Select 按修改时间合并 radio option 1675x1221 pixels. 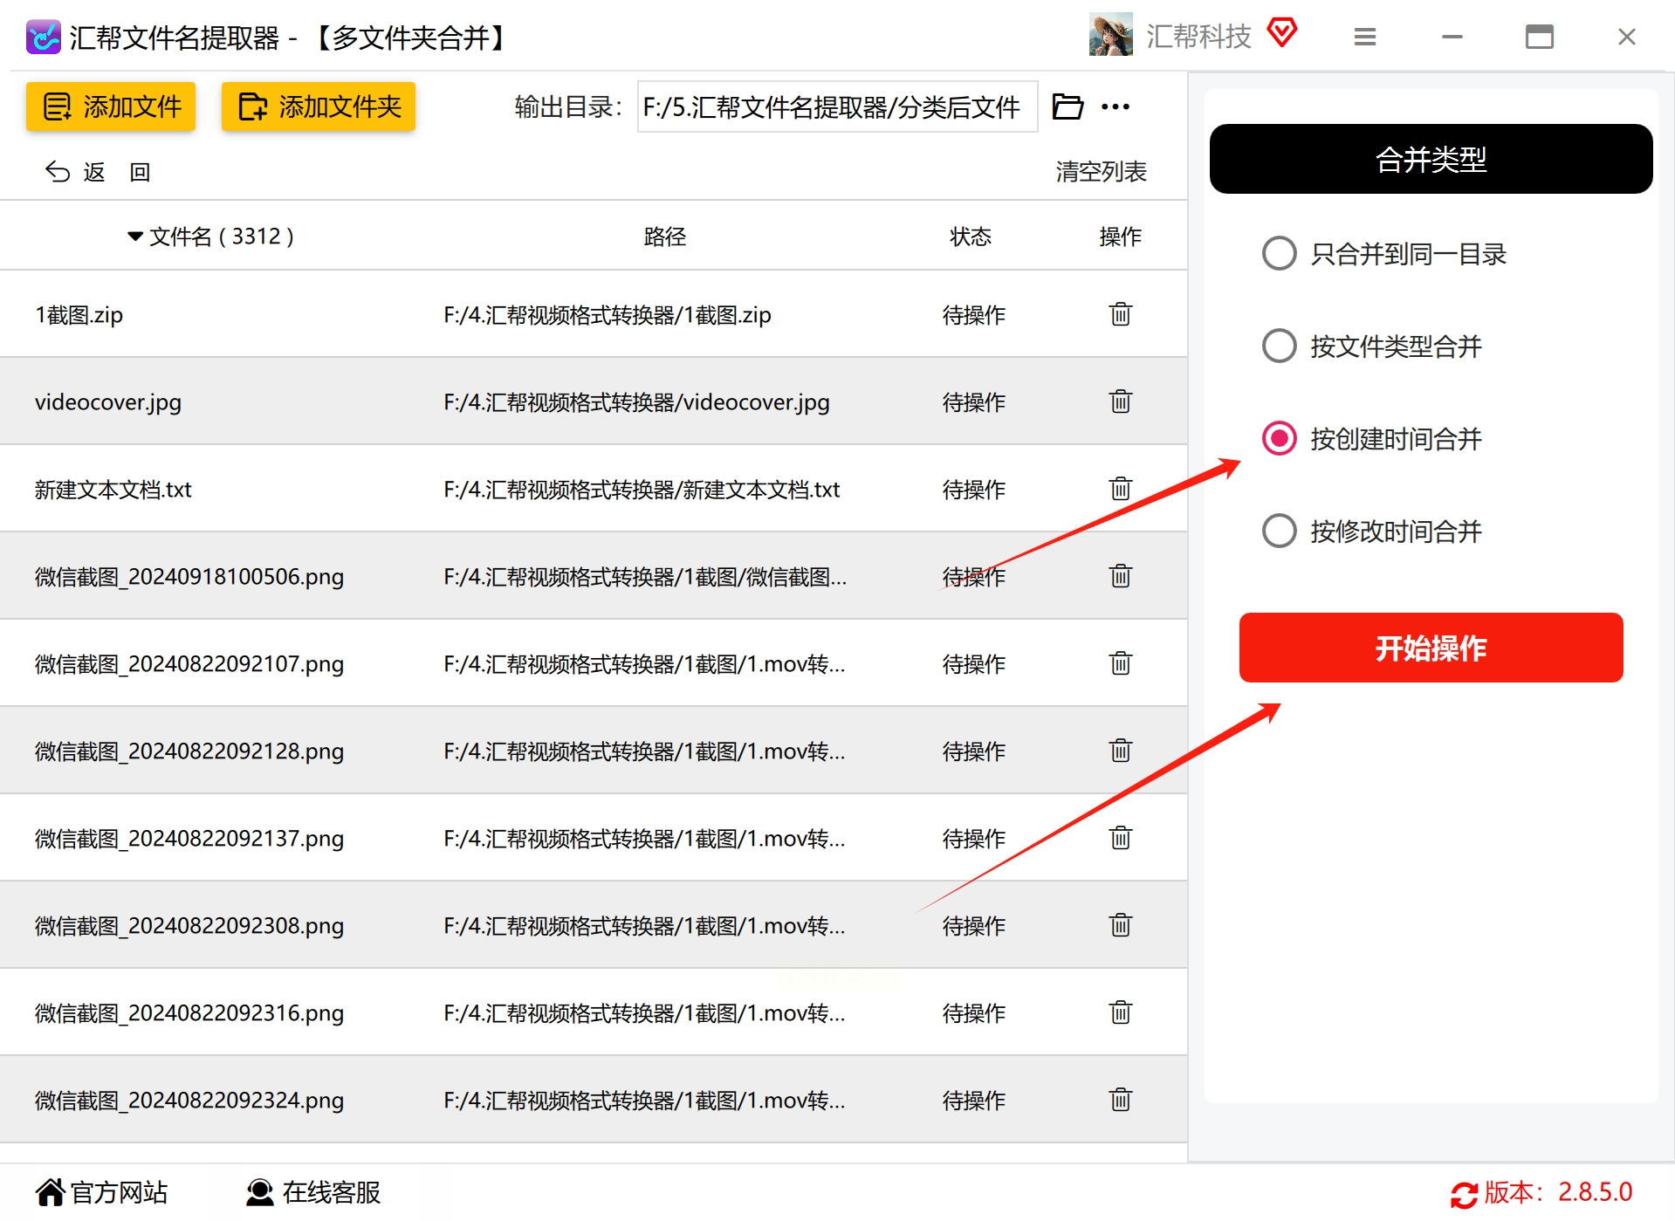coord(1279,531)
